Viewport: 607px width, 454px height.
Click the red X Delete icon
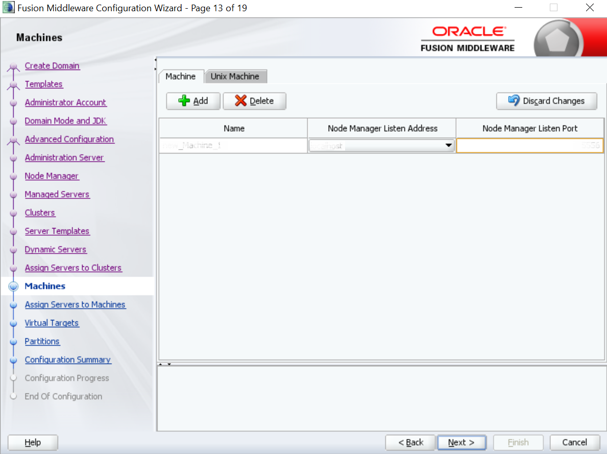tap(240, 101)
